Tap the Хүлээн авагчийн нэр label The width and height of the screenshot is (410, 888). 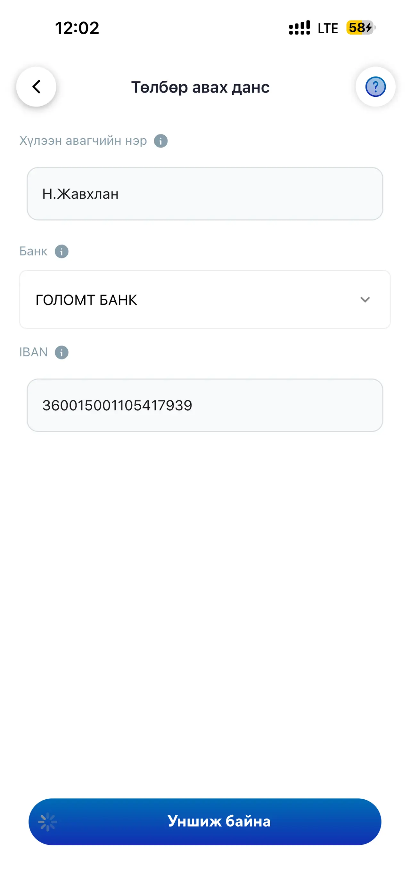[x=83, y=141]
